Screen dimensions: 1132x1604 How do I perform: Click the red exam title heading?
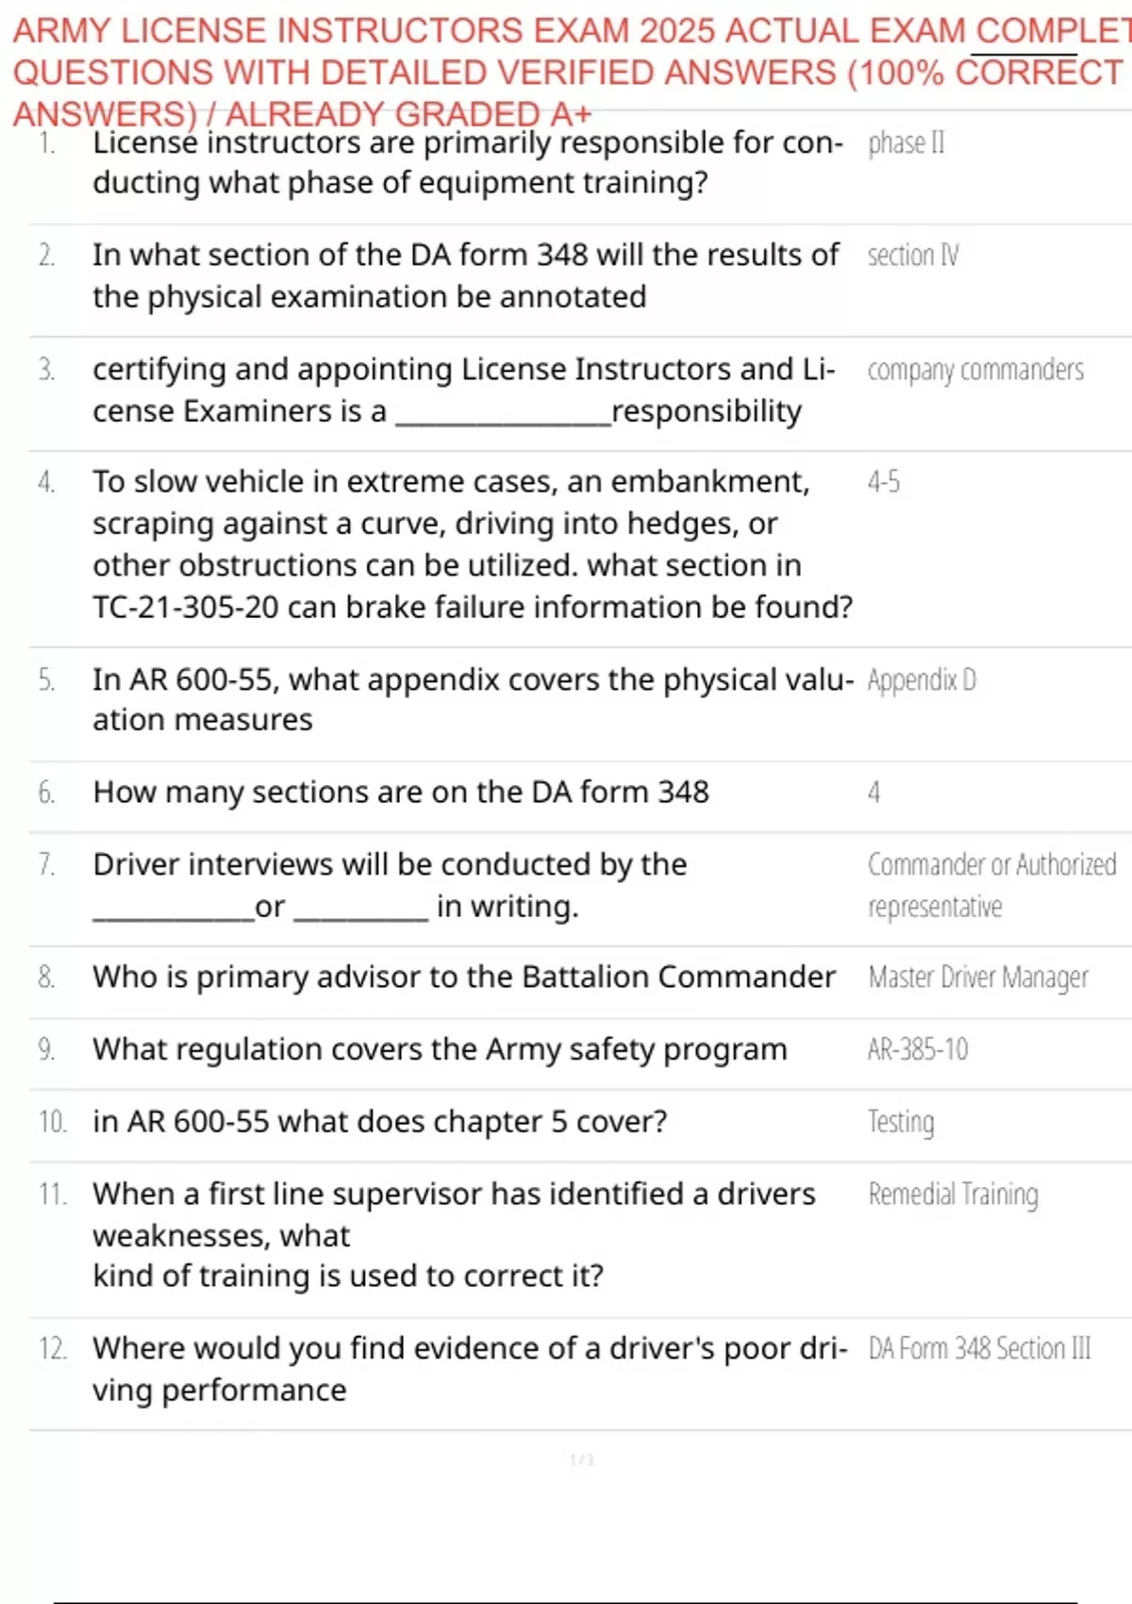(x=566, y=72)
